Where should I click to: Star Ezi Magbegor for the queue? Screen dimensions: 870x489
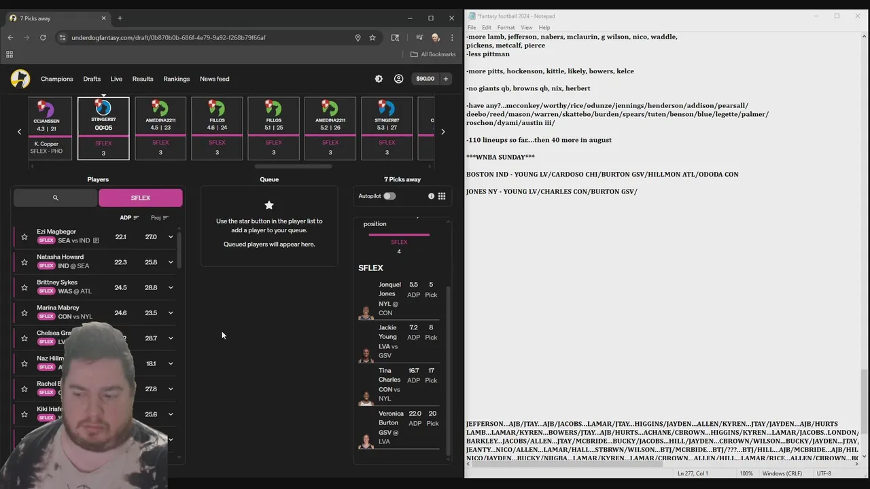(x=24, y=237)
